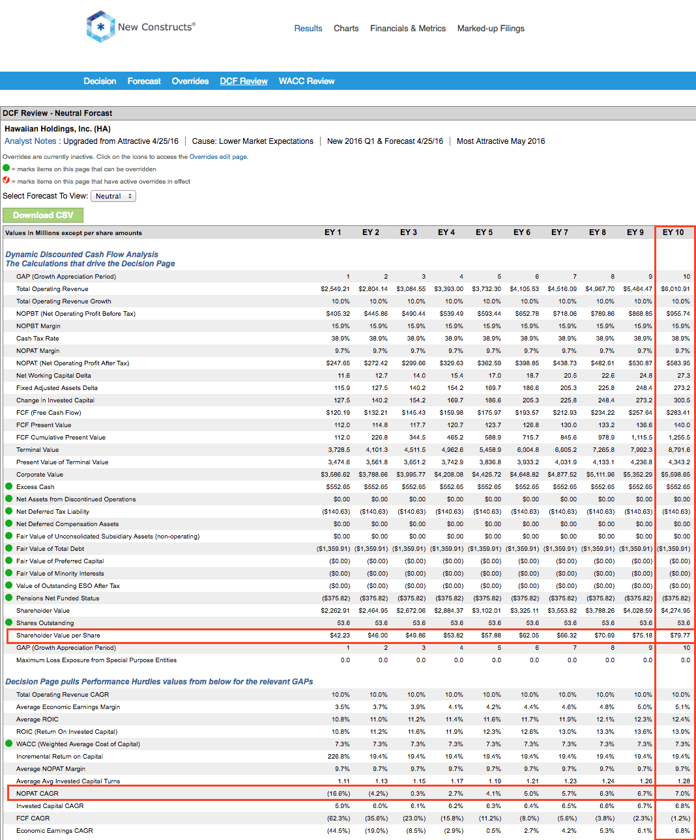The height and width of the screenshot is (840, 696).
Task: Click the Total Operating Revenue row label
Action: (52, 288)
